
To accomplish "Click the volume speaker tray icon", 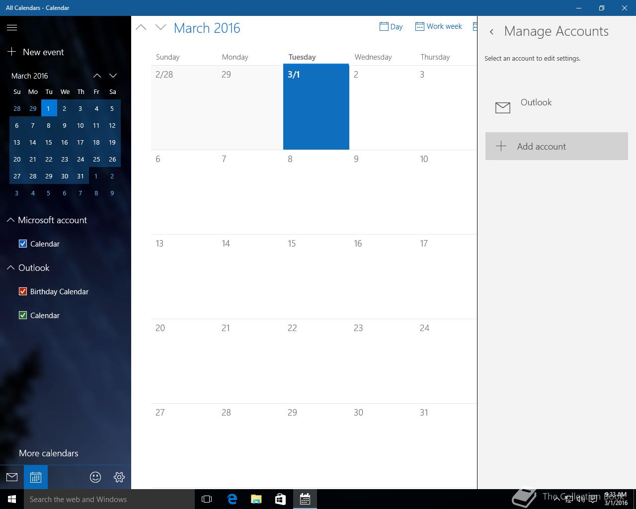I will click(580, 499).
